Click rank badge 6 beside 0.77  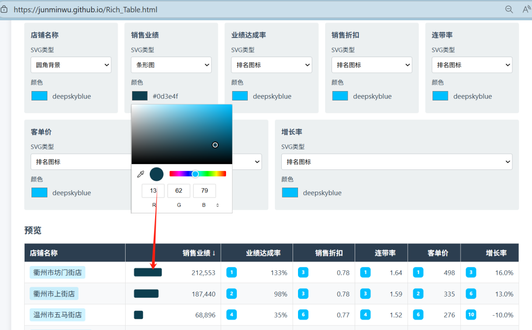click(x=303, y=315)
